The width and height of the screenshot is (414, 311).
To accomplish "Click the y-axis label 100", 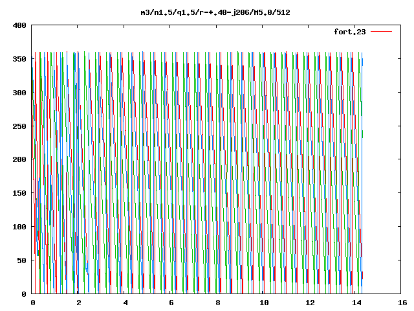I will click(19, 227).
